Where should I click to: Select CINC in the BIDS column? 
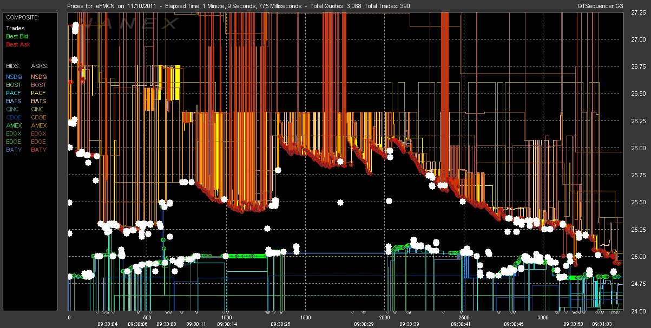13,109
